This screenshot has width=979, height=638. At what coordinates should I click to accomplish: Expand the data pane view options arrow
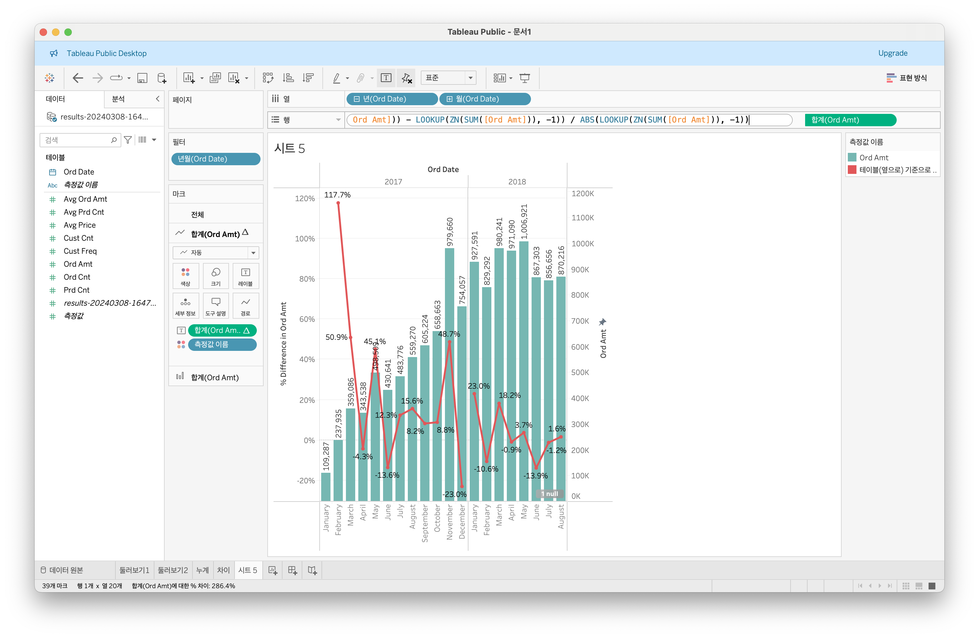pos(154,140)
